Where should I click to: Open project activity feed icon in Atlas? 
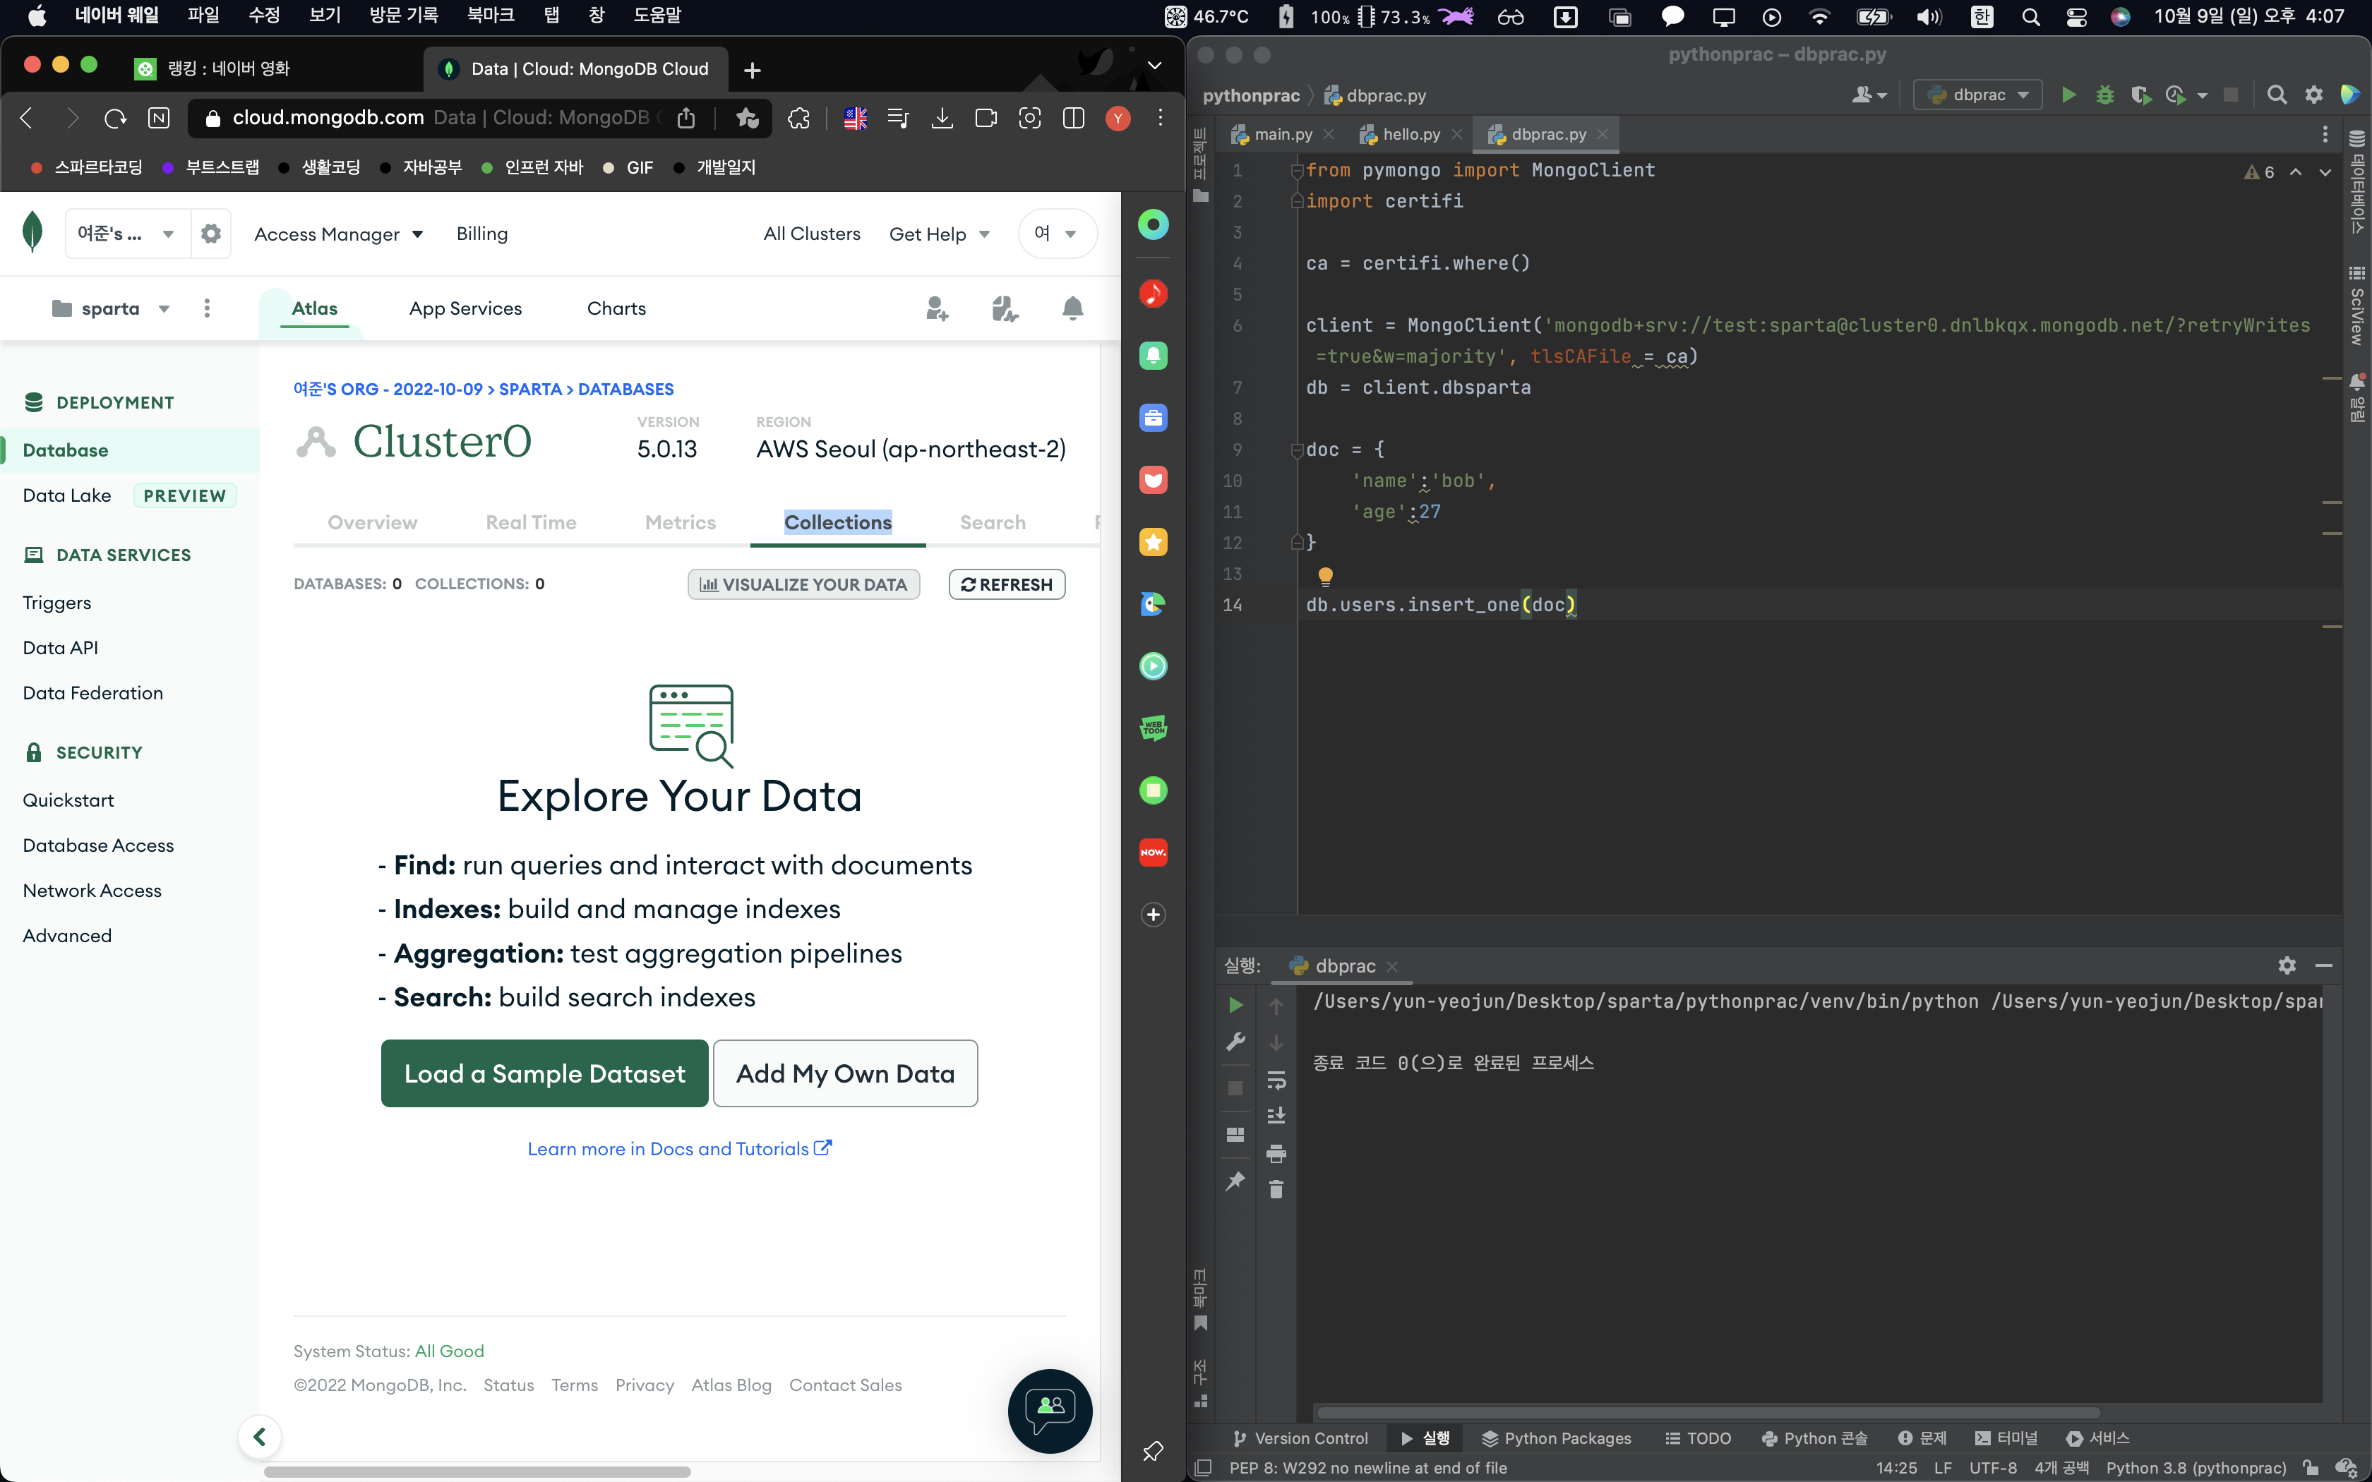coord(1005,309)
